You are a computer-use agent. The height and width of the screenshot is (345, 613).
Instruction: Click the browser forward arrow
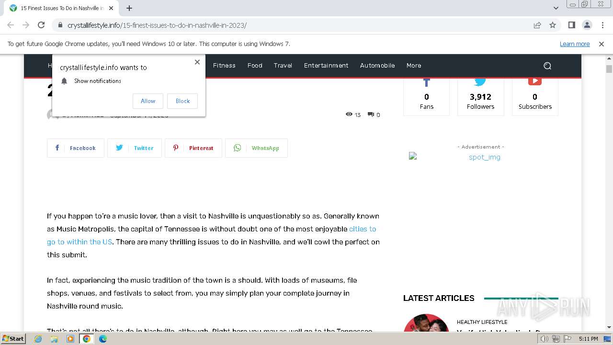(x=26, y=25)
